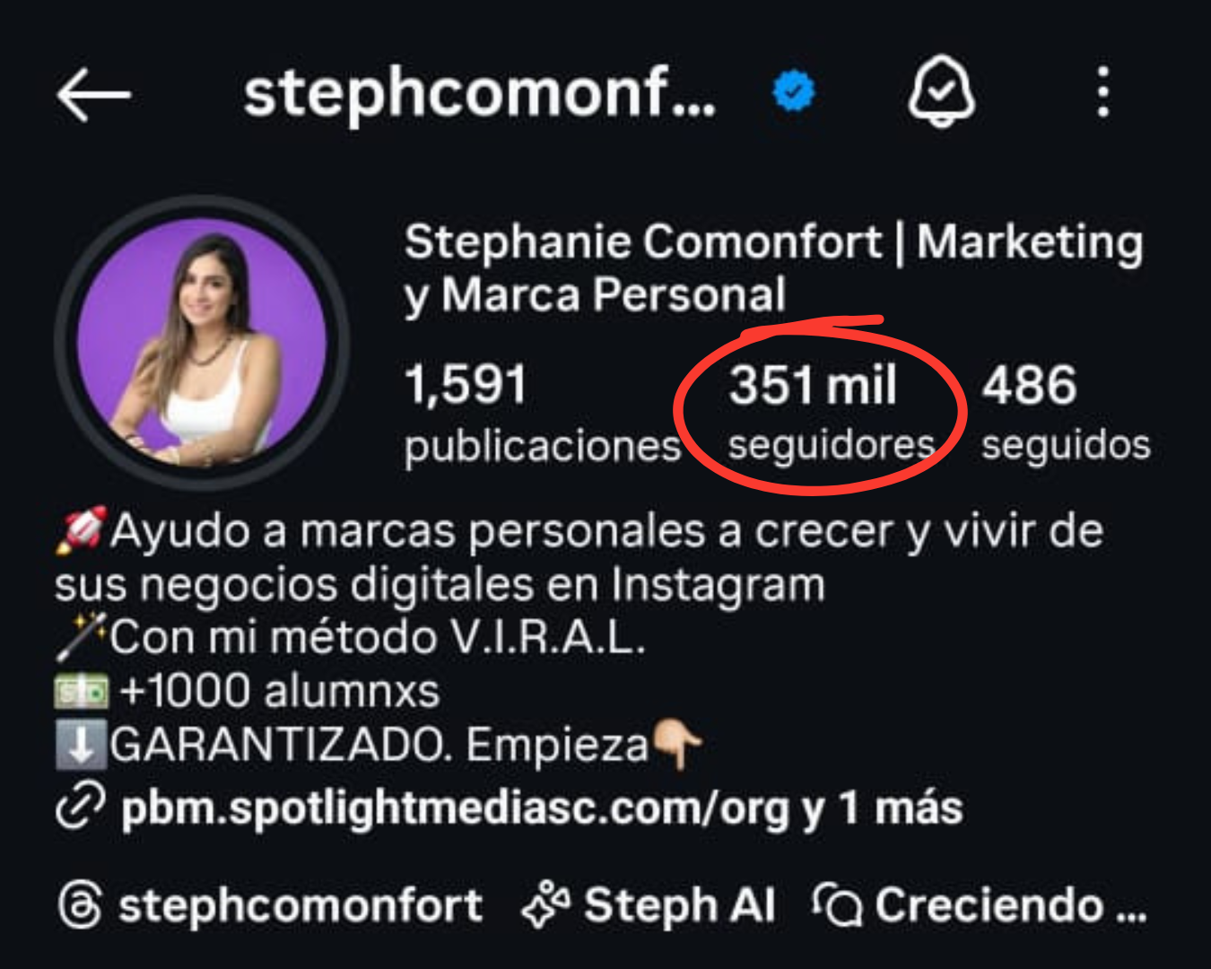Tap the stephcomonf... username title
Viewport: 1211px width, 969px height.
(480, 93)
